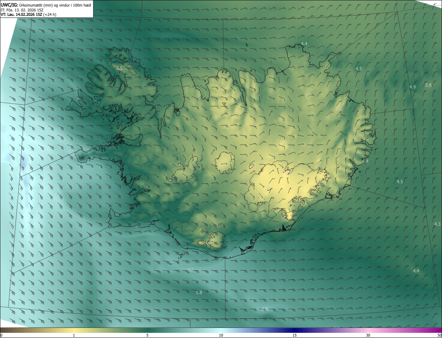Click the 7.7 value label off the south coast

[x=190, y=270]
